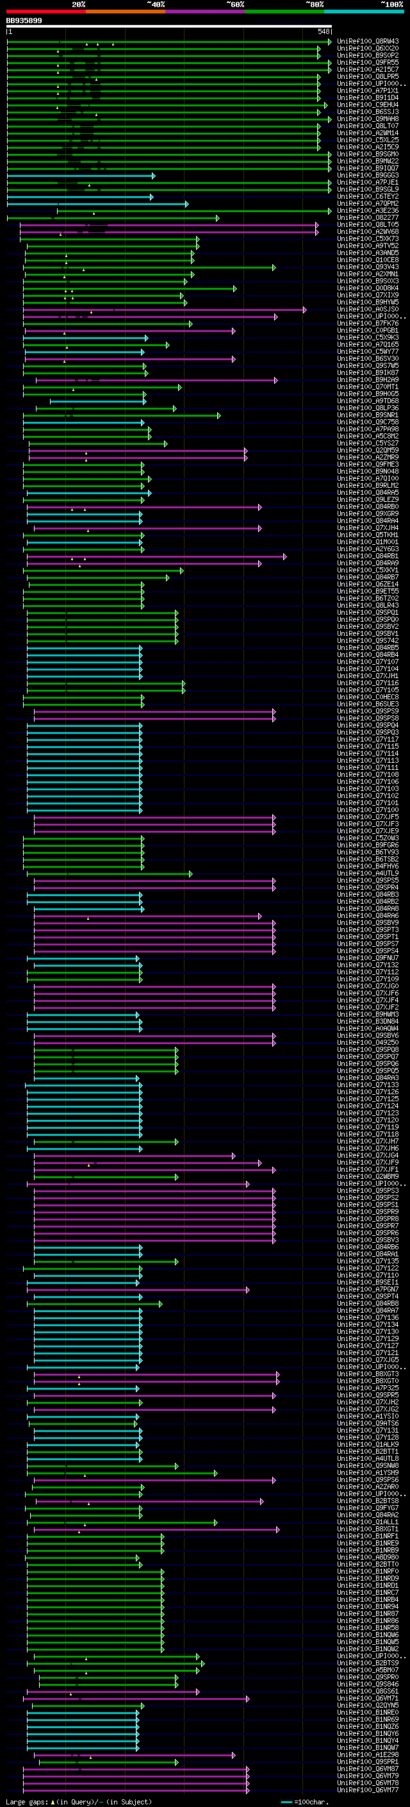Viewport: 410px width, 1807px height.
Task: Select the UniRef100_Q0D8K4 label
Action: point(368,288)
